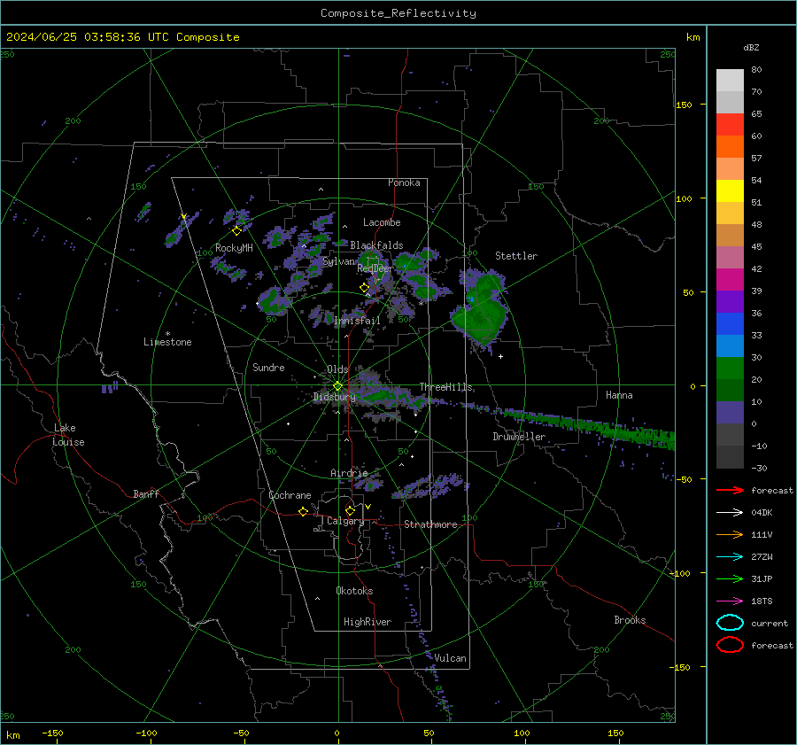Click the HighRiver town label
Screen dimensions: 797x745
[x=368, y=622]
